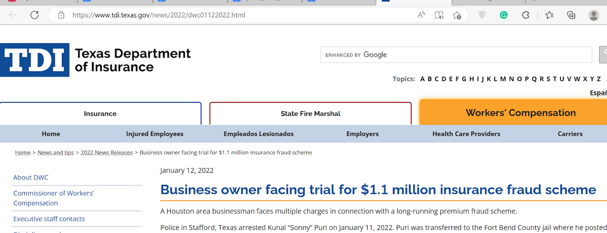Viewport: 607px width, 233px height.
Task: Select topic letter M
Action: point(503,79)
